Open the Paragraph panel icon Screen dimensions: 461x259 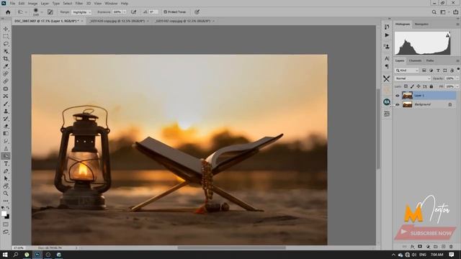click(387, 66)
